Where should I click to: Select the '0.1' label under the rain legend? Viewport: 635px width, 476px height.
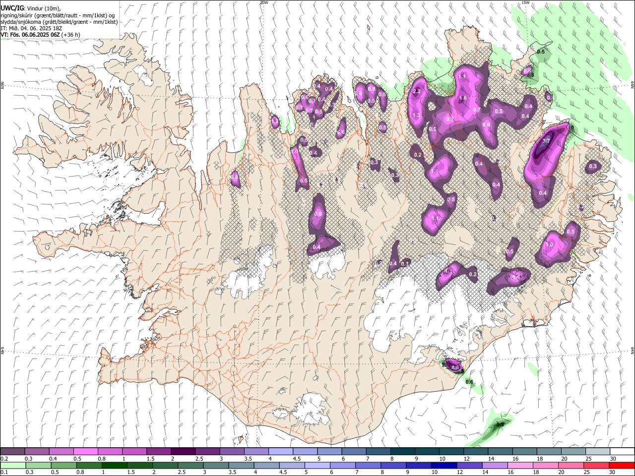pos(4,473)
